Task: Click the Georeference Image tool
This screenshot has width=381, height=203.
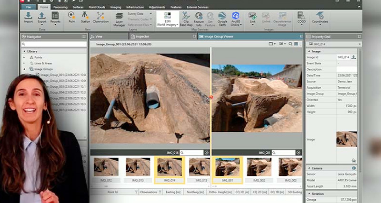Action: point(282,19)
